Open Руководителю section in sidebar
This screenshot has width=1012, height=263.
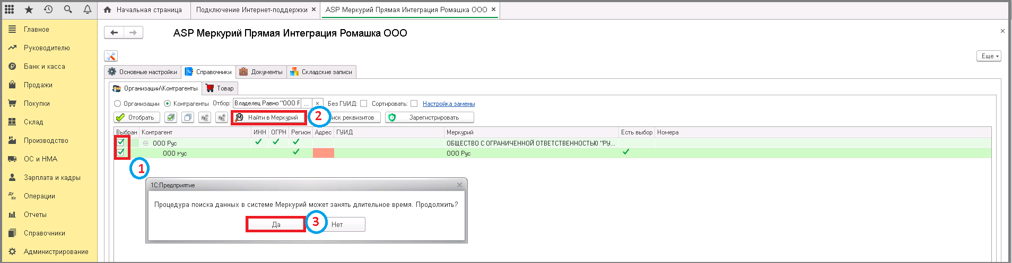tap(49, 48)
